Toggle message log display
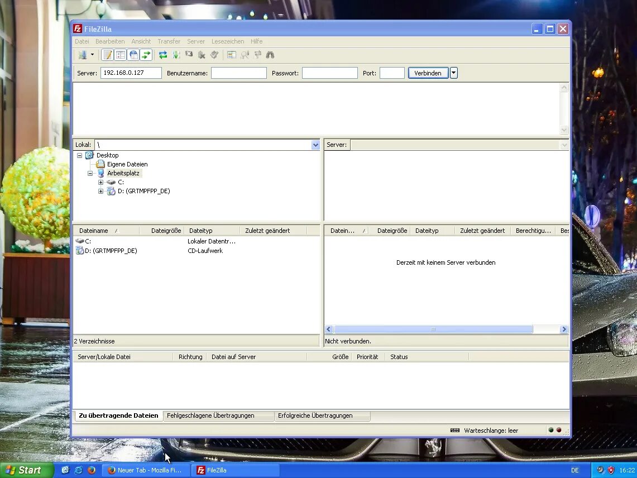 (107, 55)
